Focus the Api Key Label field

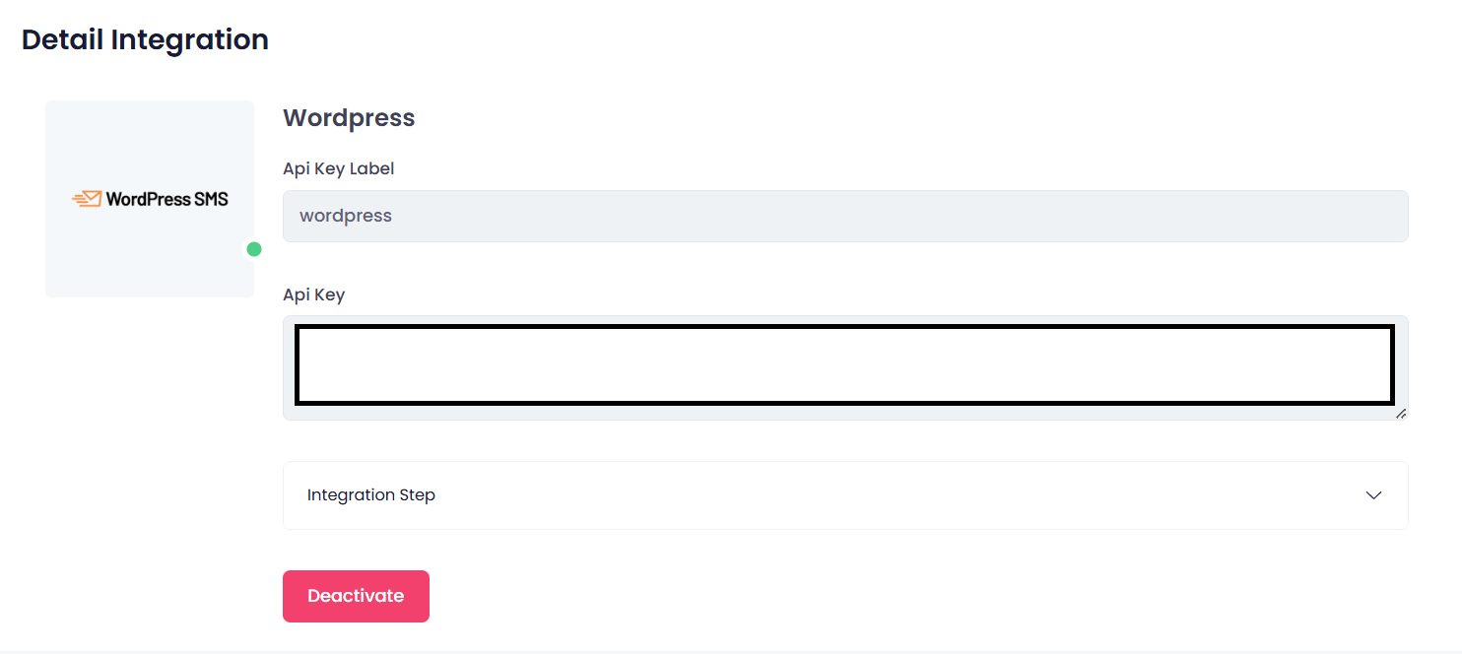pos(845,216)
